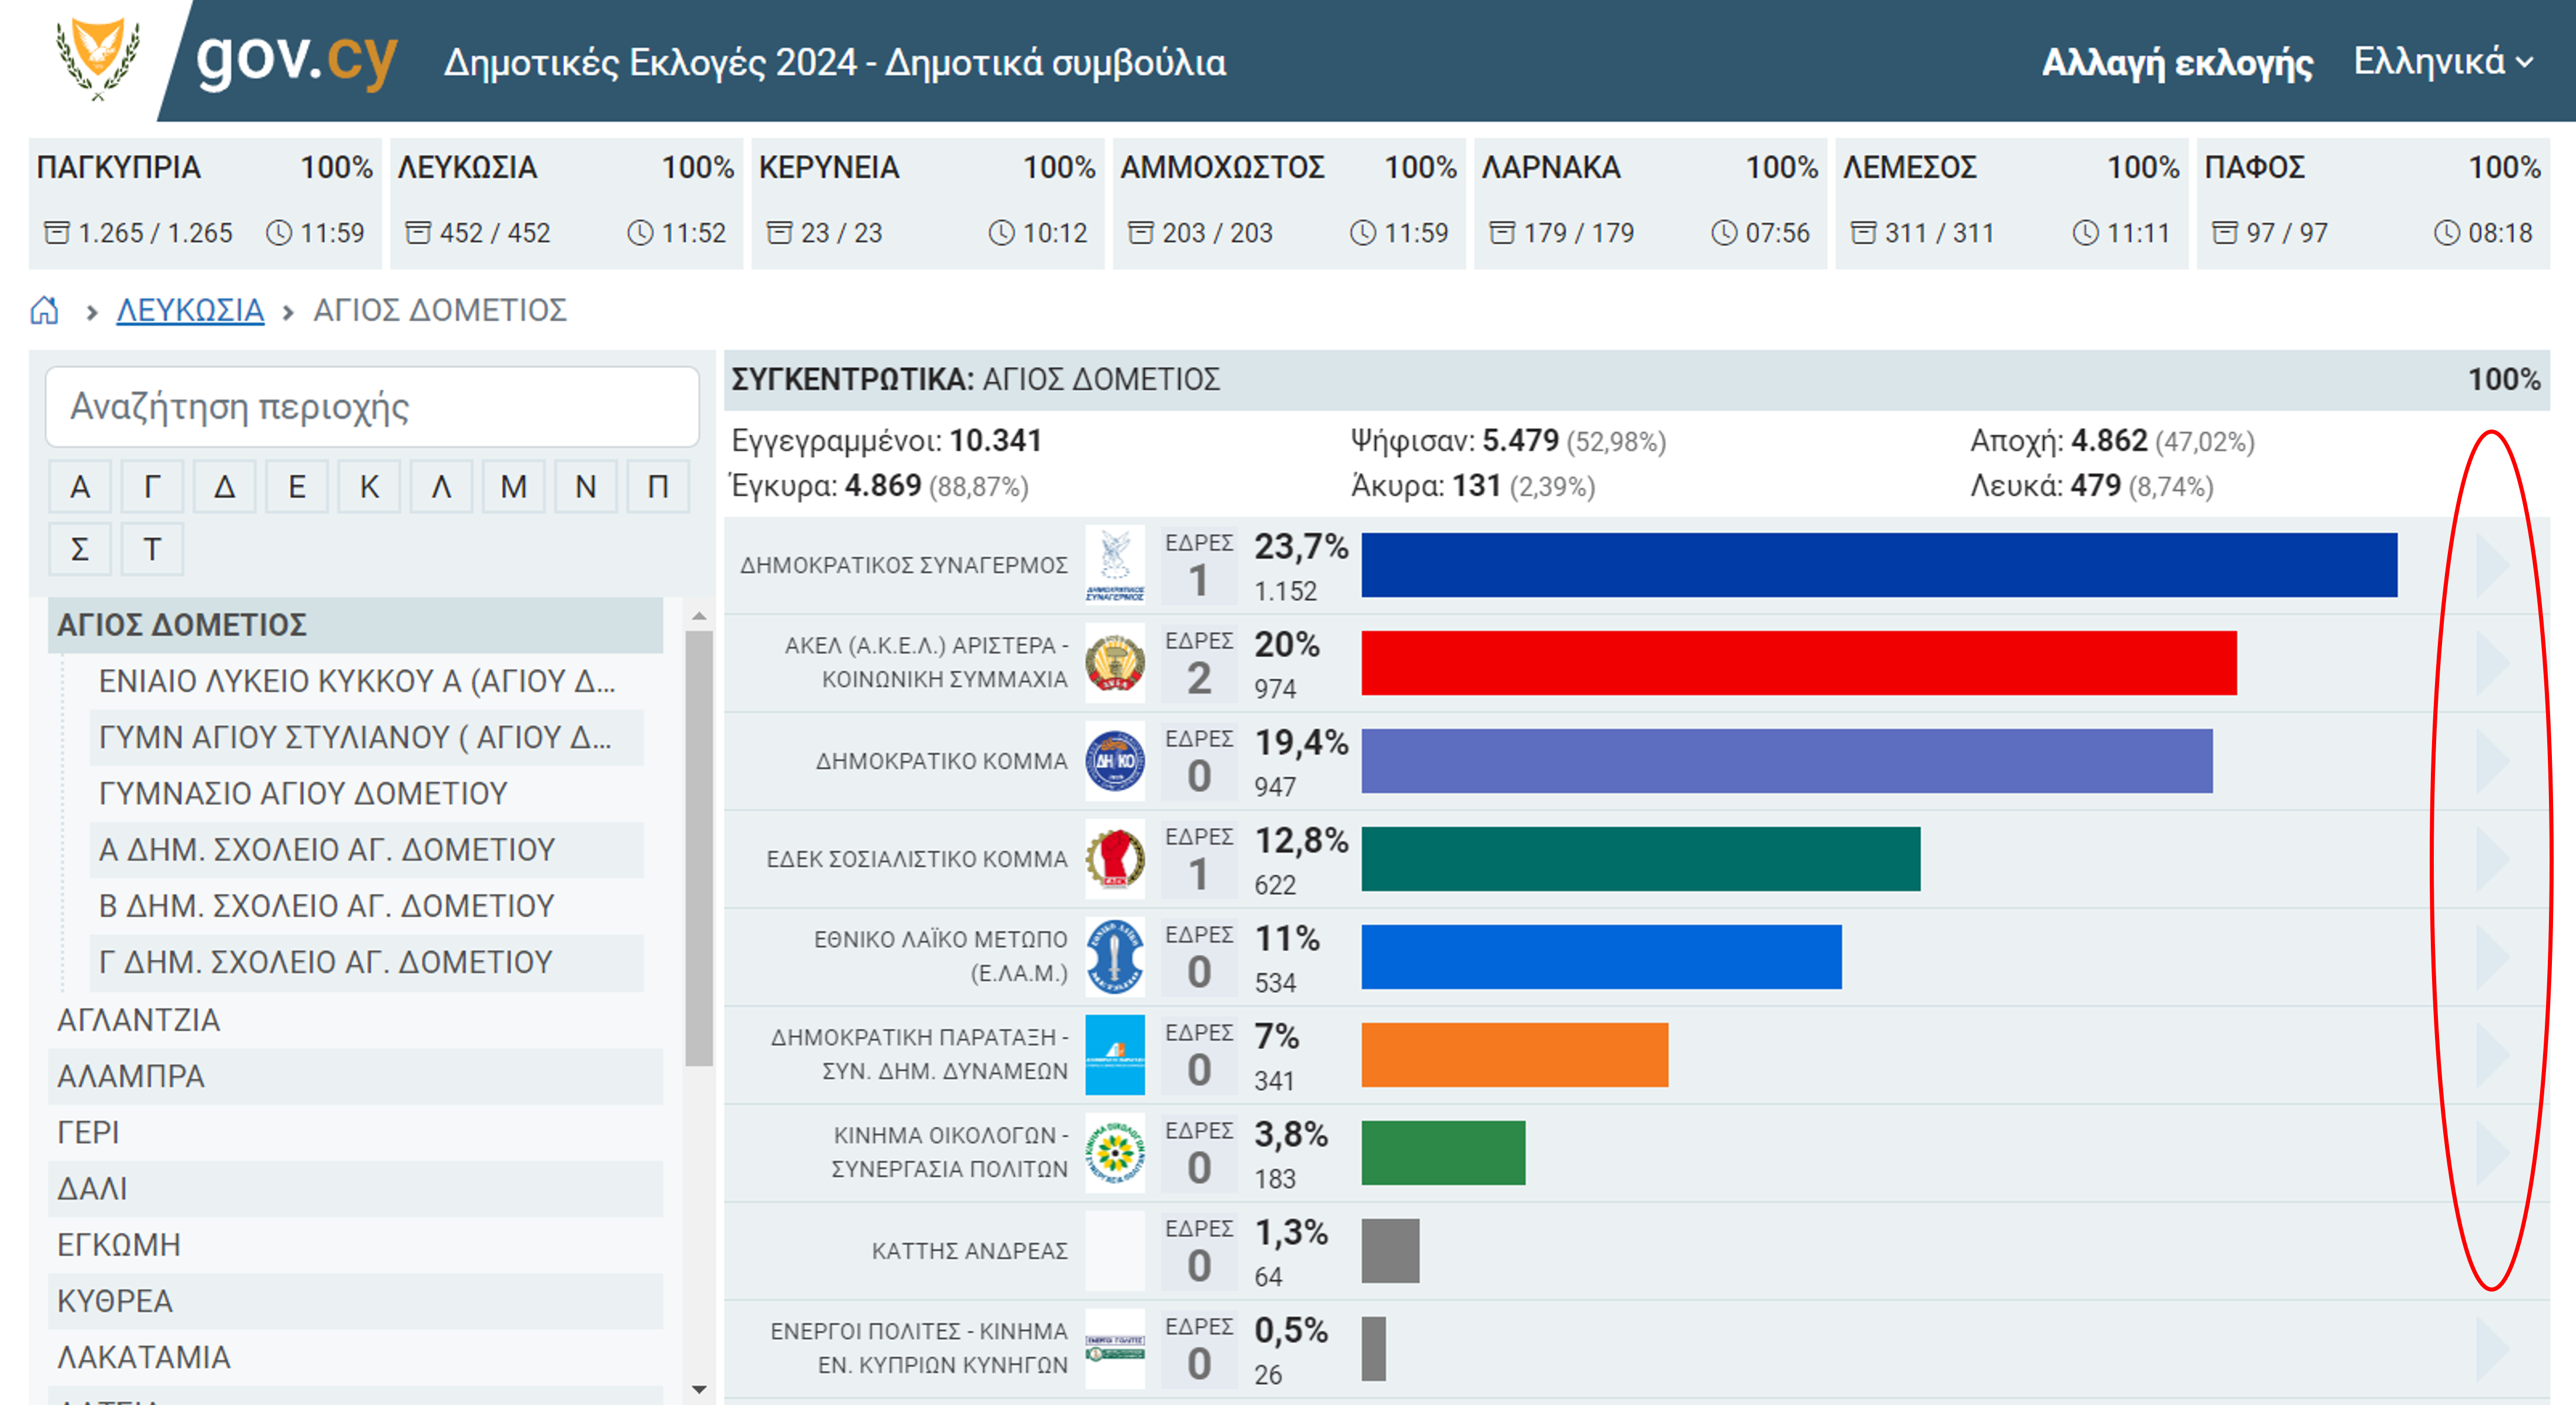Click the blue ΔΗΜΟΚΡΑΤΙΚΟΣ ΣΥΝΑΓΕΡΜΟΣ 23,7% bar

[1879, 565]
